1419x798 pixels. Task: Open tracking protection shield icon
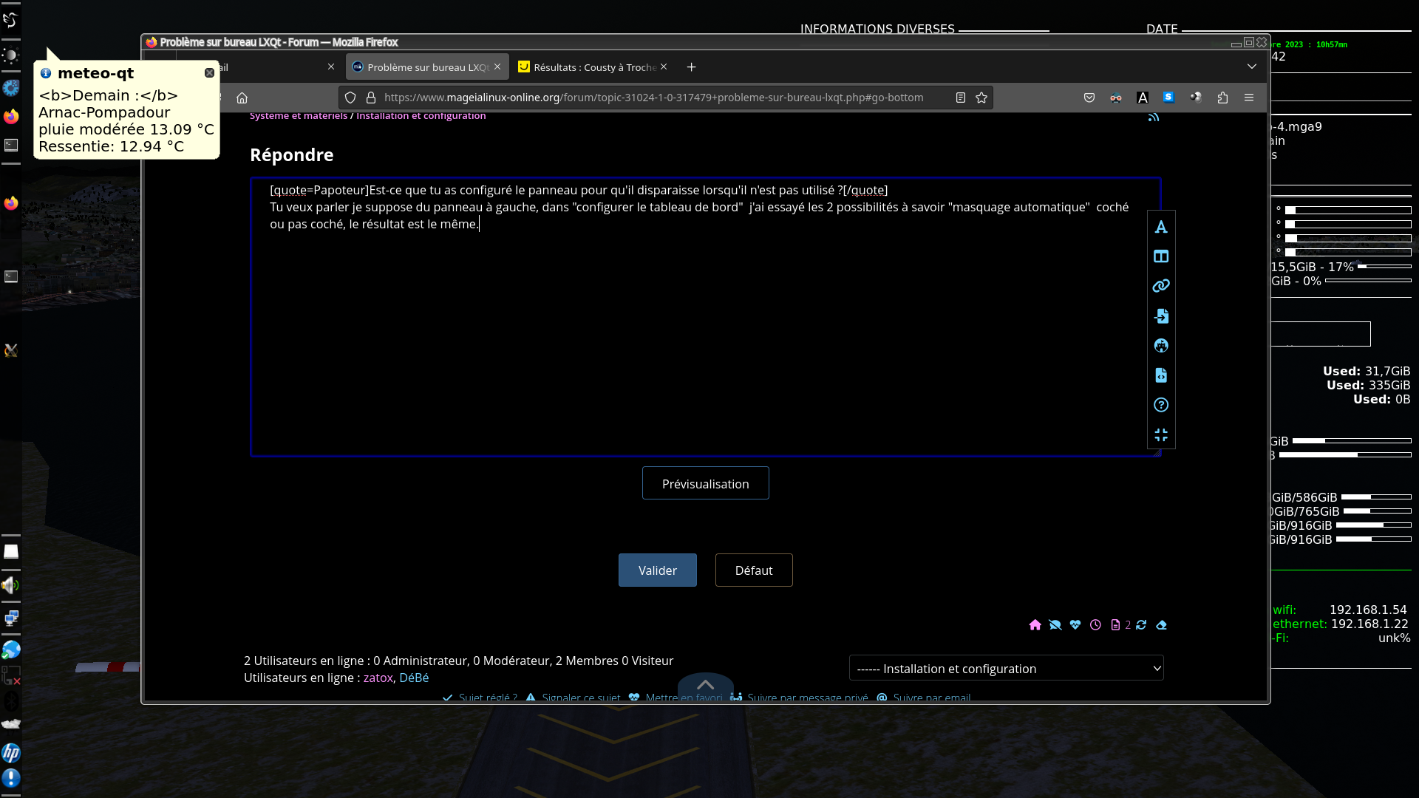coord(350,98)
